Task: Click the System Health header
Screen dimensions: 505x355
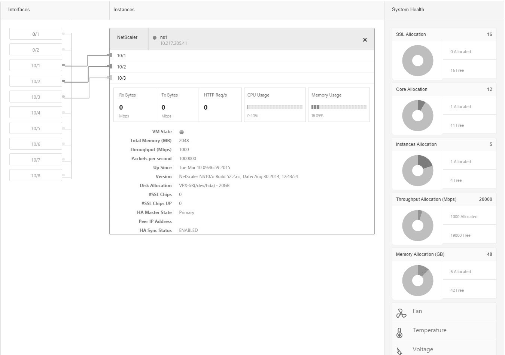Action: coord(408,10)
